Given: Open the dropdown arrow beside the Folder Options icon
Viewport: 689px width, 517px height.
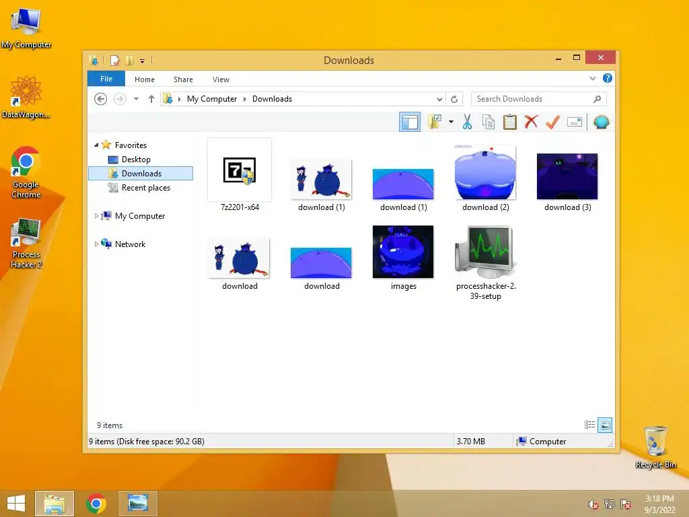Looking at the screenshot, I should tap(451, 122).
